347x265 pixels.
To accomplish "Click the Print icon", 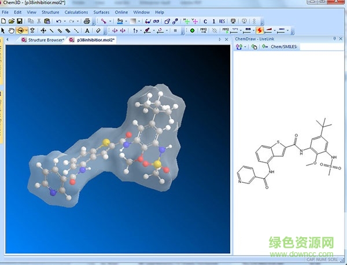I will [x=87, y=21].
